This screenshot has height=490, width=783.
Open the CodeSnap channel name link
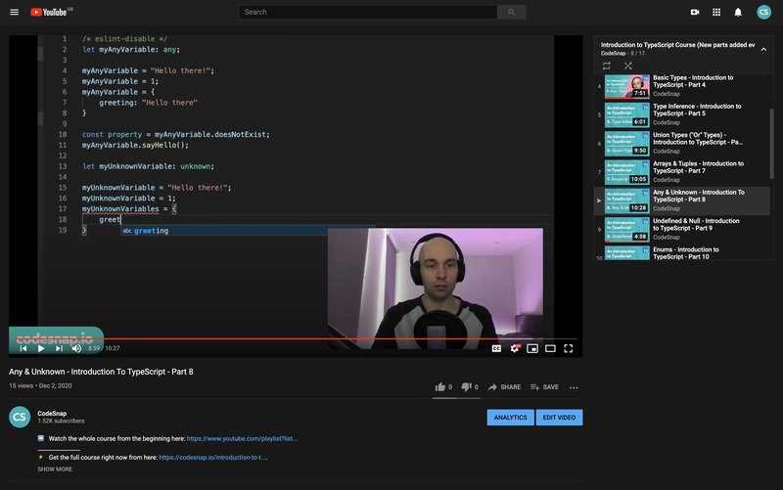tap(52, 413)
